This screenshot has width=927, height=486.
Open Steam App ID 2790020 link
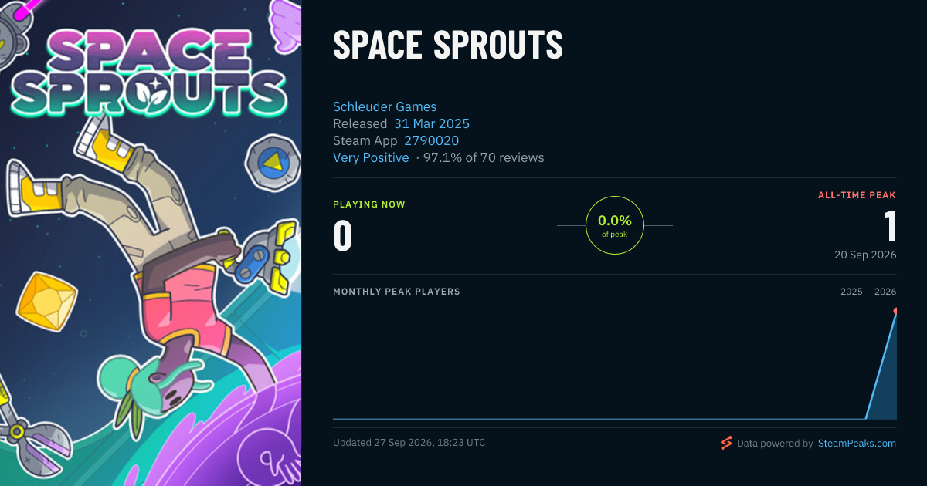click(432, 140)
